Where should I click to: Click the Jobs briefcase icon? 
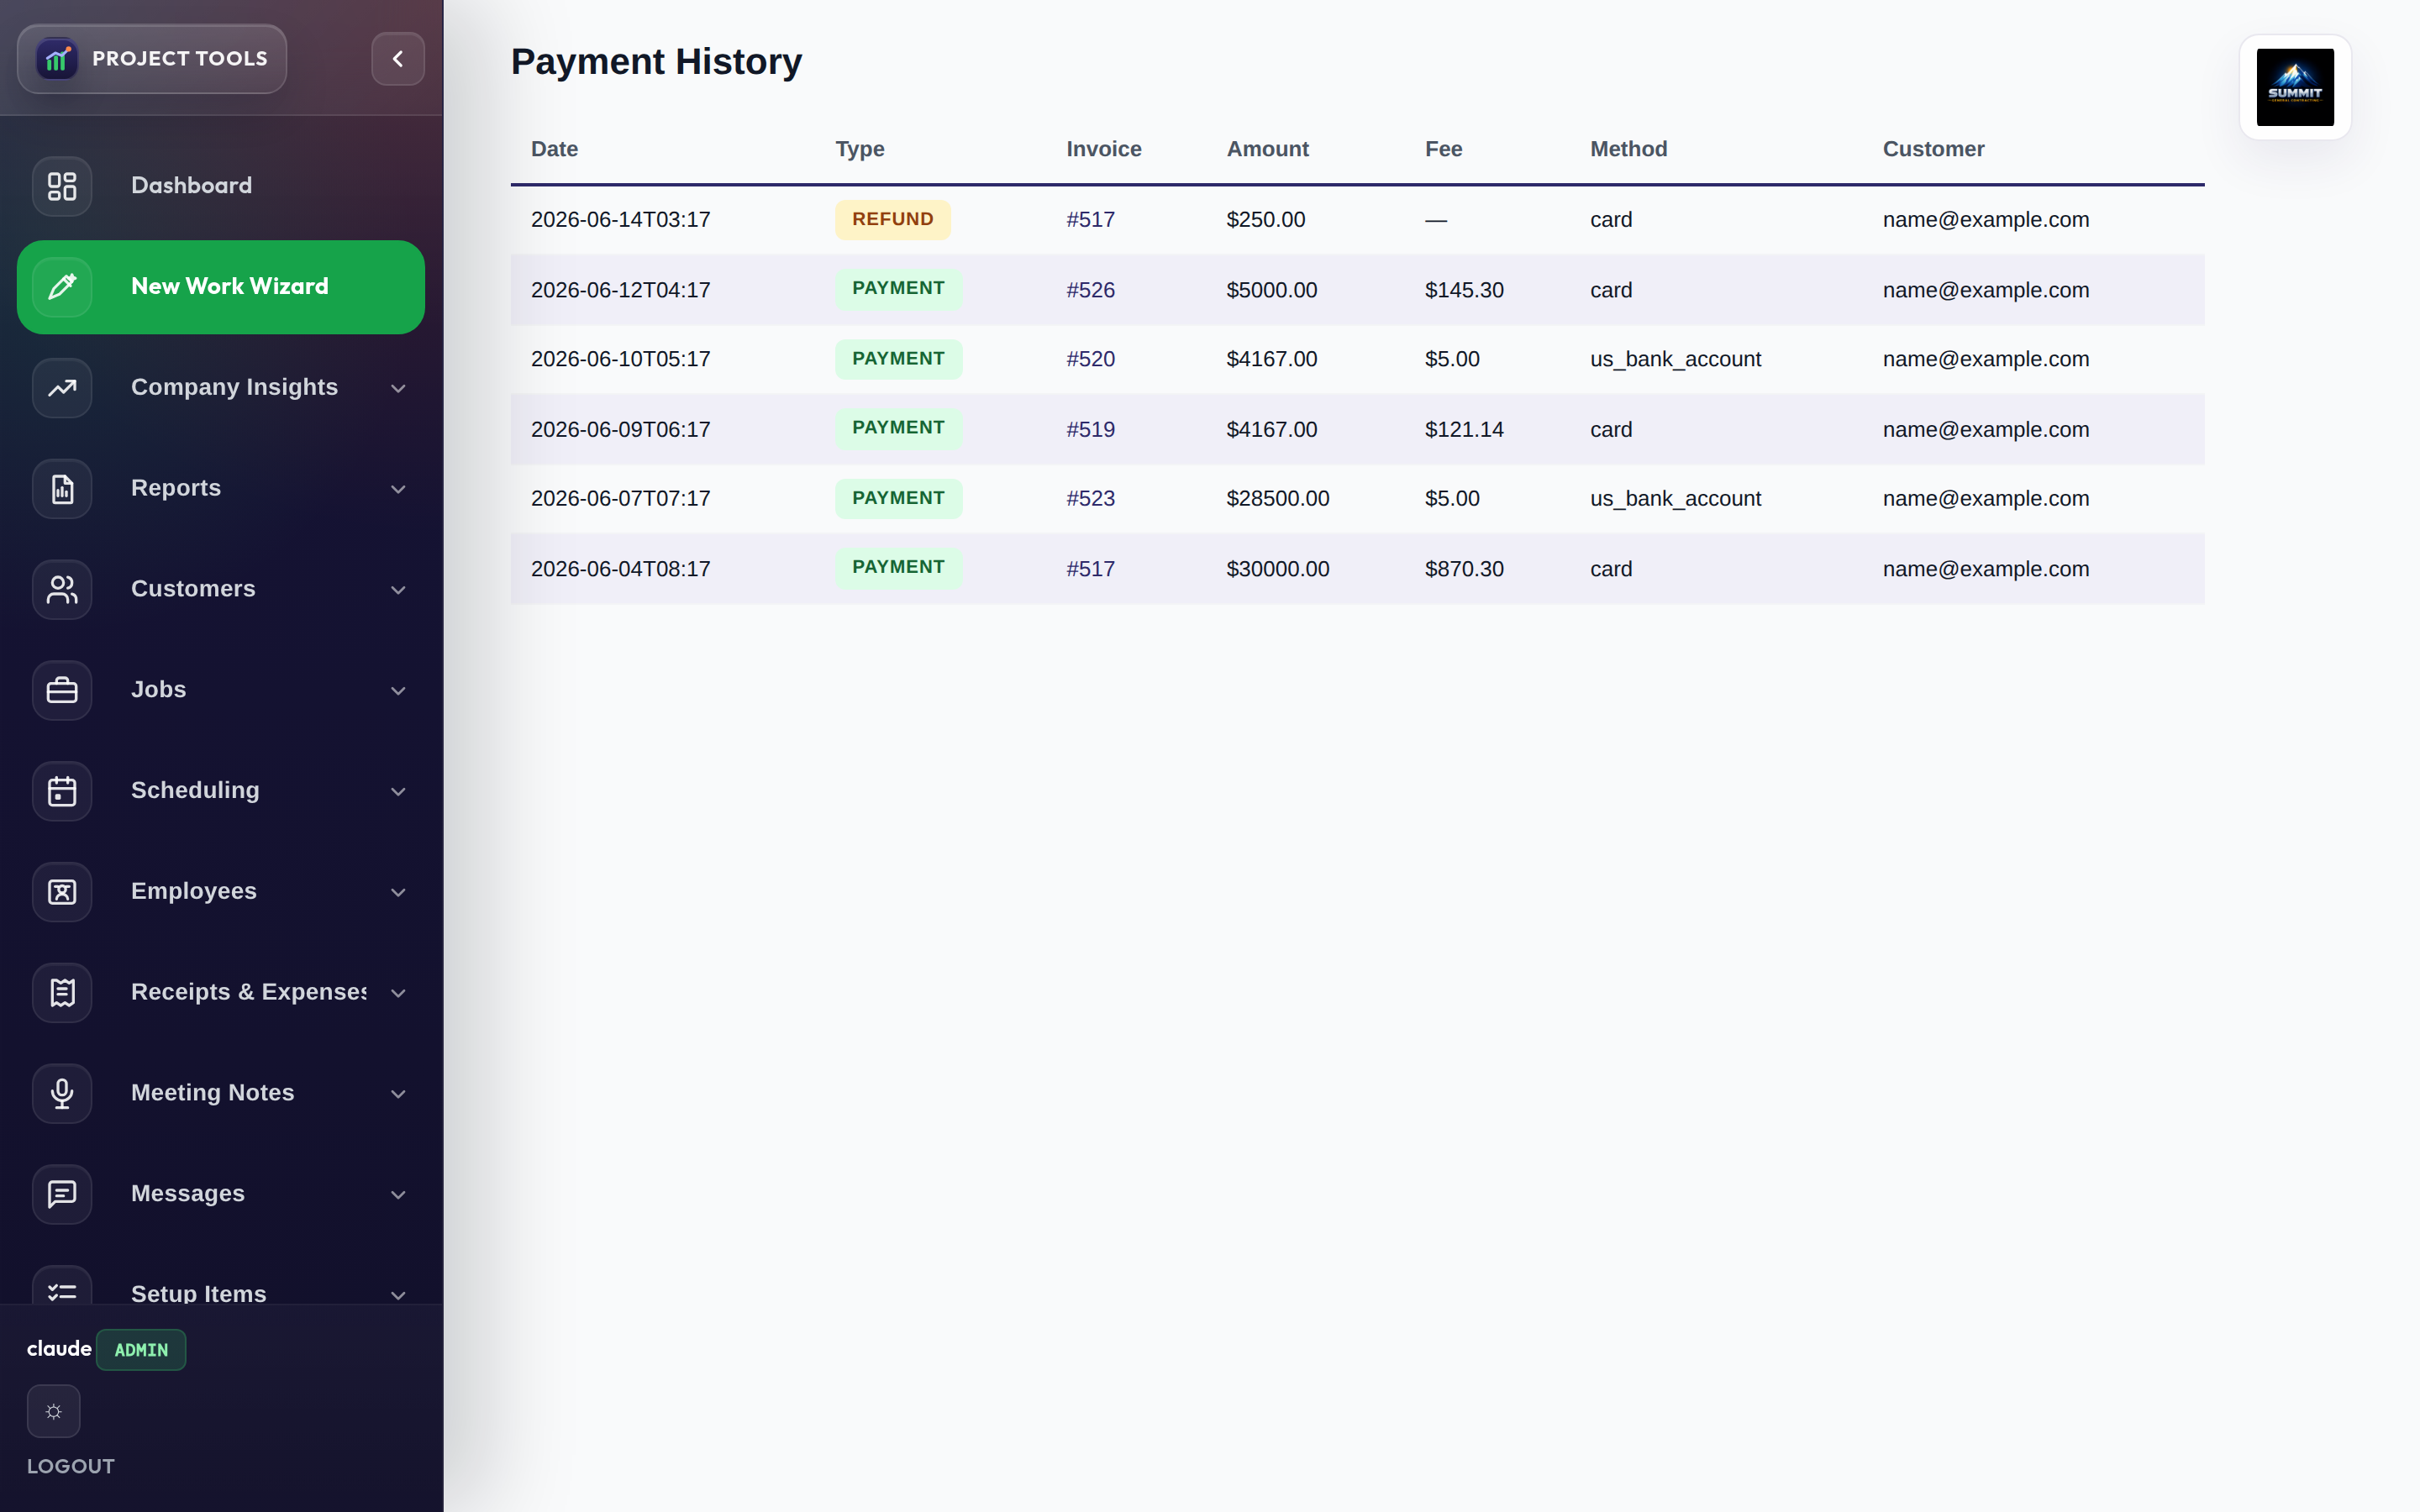(62, 690)
